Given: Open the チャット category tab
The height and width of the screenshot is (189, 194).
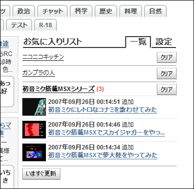Looking at the screenshot, I should point(52,11).
